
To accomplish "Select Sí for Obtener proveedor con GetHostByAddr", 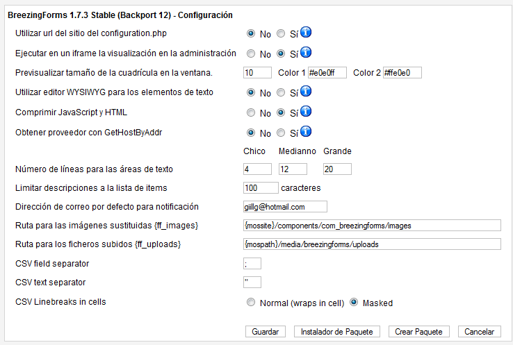I will (281, 133).
